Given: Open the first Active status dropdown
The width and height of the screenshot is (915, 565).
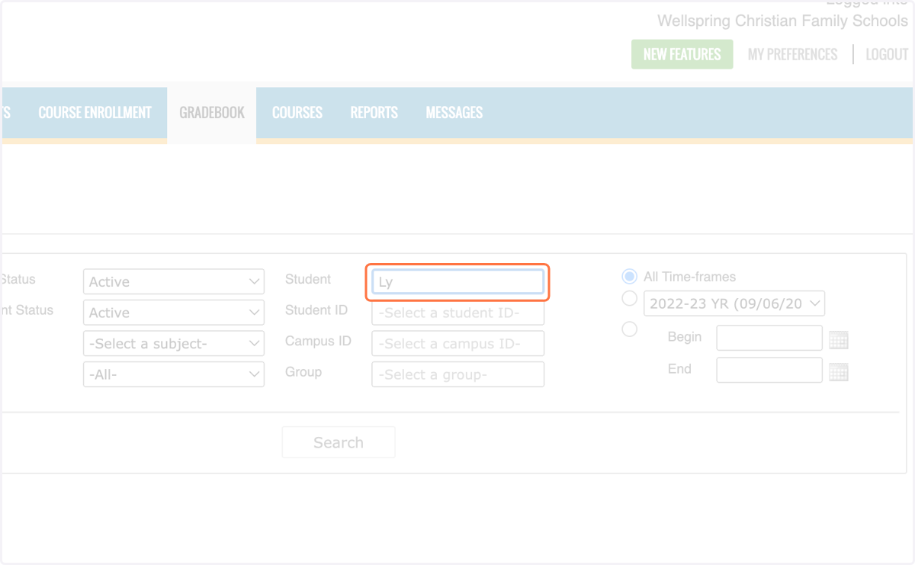Looking at the screenshot, I should click(x=174, y=281).
